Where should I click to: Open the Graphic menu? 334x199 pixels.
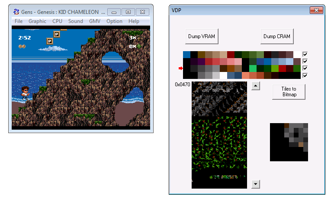tap(37, 21)
